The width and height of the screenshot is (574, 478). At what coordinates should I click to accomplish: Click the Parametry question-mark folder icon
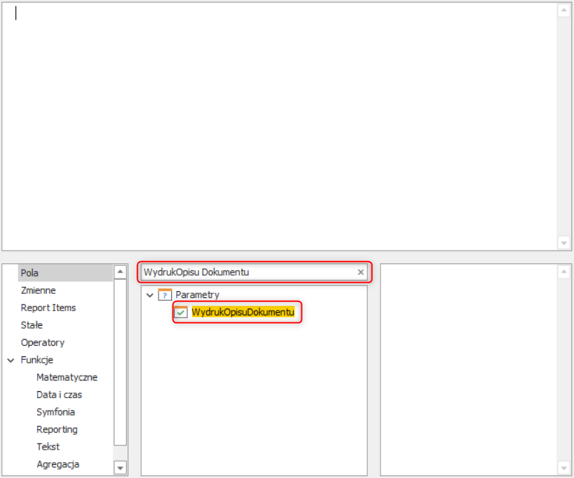(165, 295)
